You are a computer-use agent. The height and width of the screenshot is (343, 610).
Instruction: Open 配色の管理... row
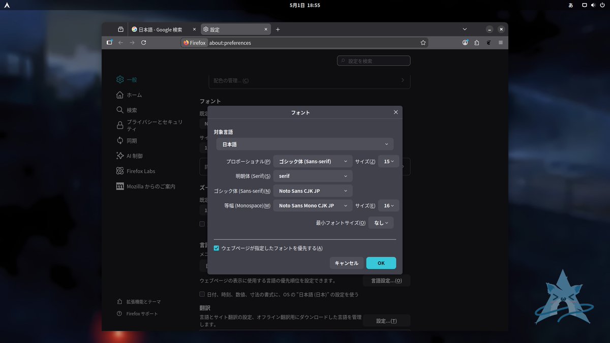pyautogui.click(x=309, y=80)
